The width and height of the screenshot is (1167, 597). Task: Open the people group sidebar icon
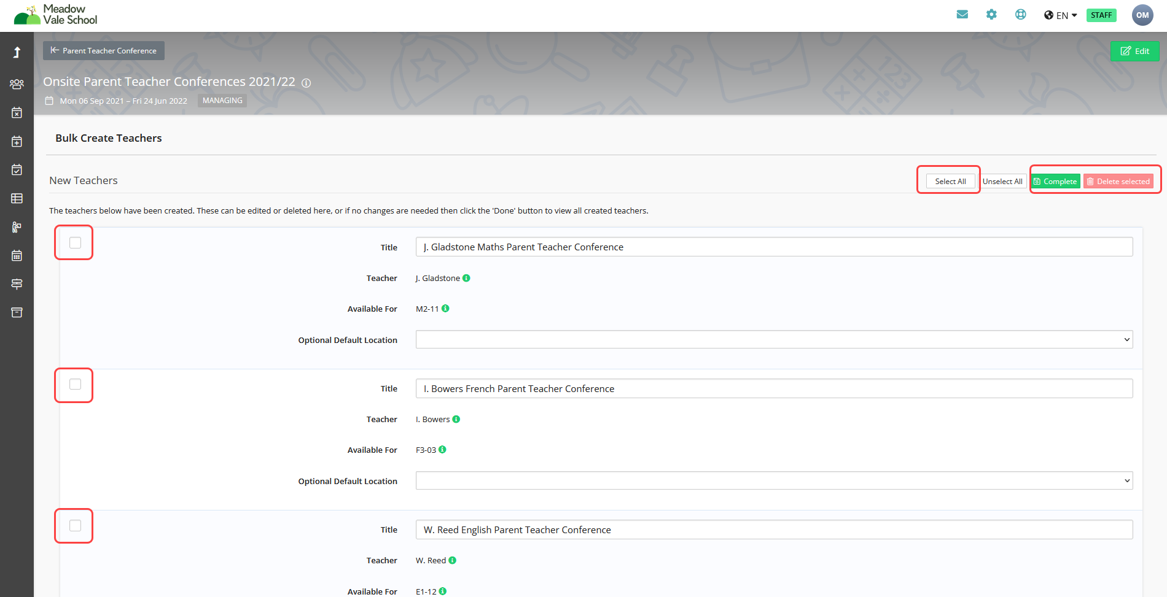click(17, 84)
